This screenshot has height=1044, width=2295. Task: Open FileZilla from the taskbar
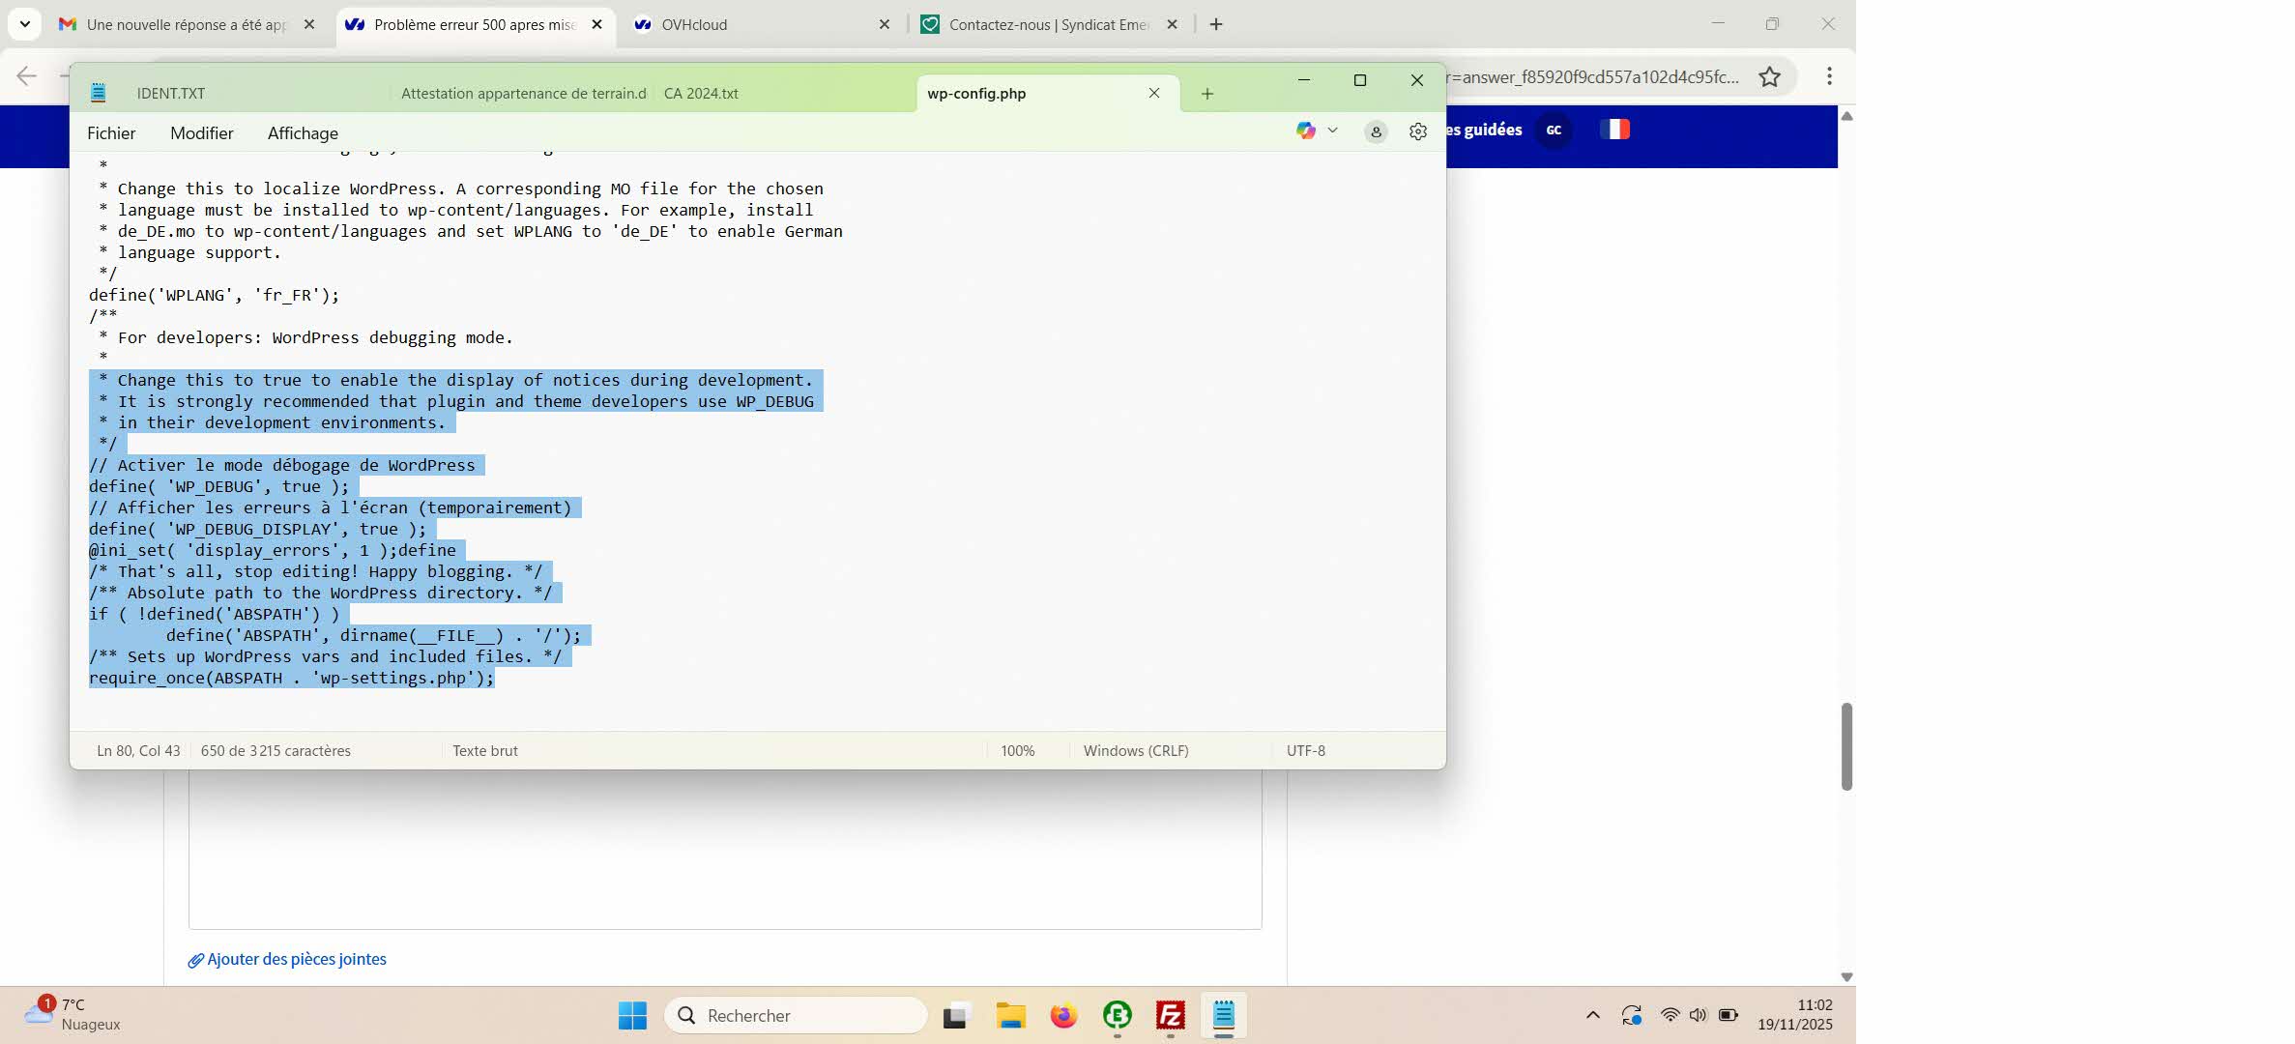pyautogui.click(x=1170, y=1015)
